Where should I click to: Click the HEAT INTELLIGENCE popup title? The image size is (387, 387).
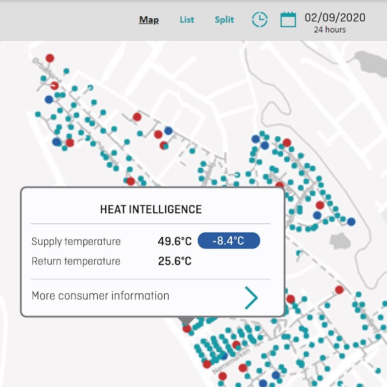(x=151, y=209)
